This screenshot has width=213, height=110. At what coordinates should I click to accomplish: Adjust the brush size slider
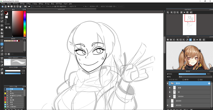point(13,71)
